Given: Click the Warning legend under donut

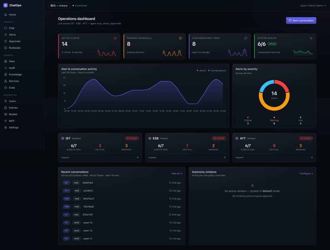Looking at the screenshot, I should click(x=274, y=121).
